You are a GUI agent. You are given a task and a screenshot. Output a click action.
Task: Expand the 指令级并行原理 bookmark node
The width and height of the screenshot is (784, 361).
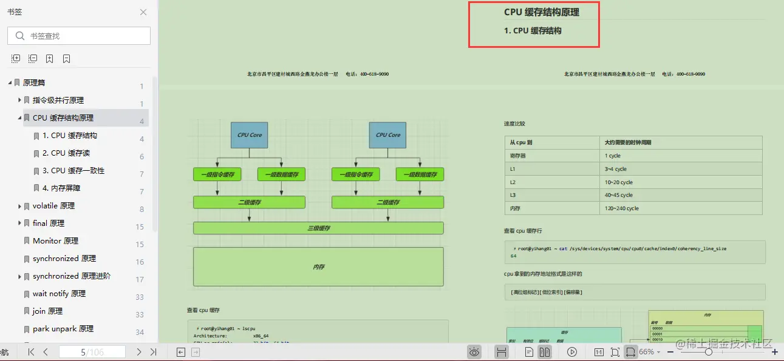click(x=19, y=100)
